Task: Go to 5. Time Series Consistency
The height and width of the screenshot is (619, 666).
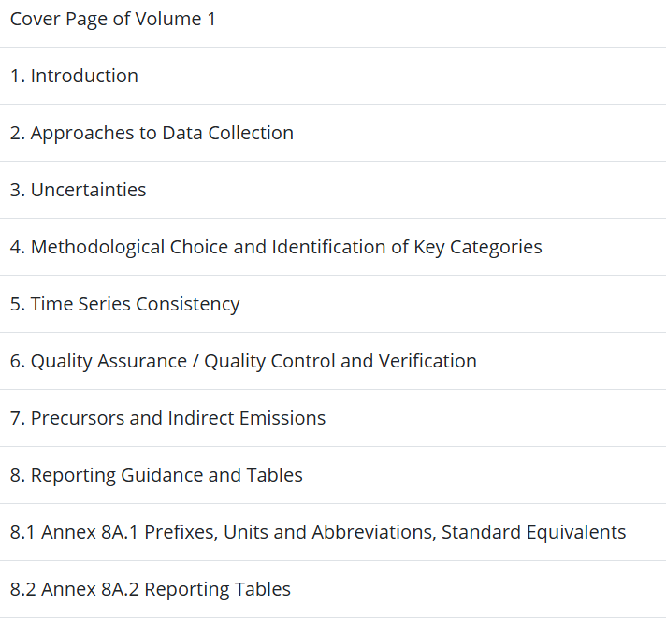Action: pyautogui.click(x=333, y=304)
